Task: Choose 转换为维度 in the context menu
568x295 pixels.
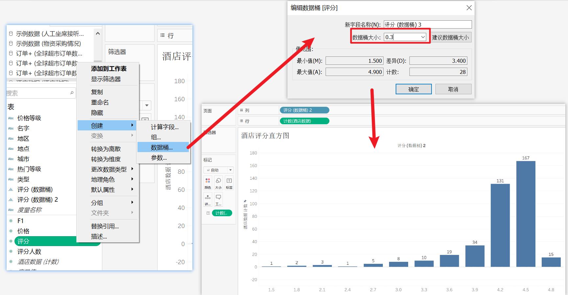Action: click(106, 159)
